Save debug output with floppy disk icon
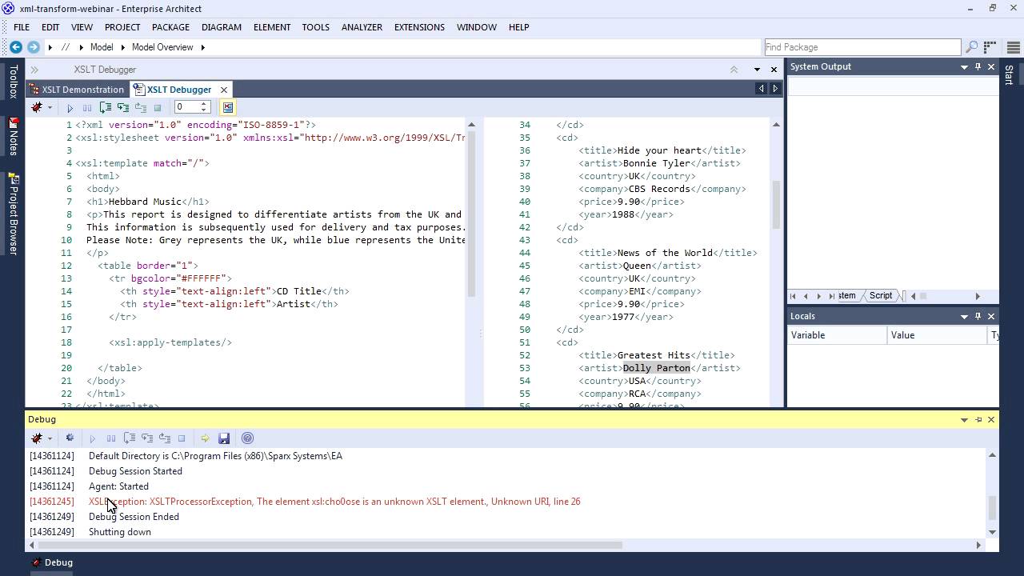Viewport: 1024px width, 576px height. point(224,438)
